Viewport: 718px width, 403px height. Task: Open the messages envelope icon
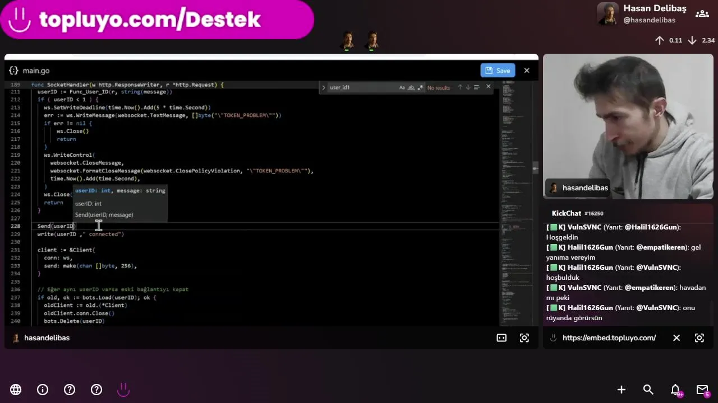point(702,390)
